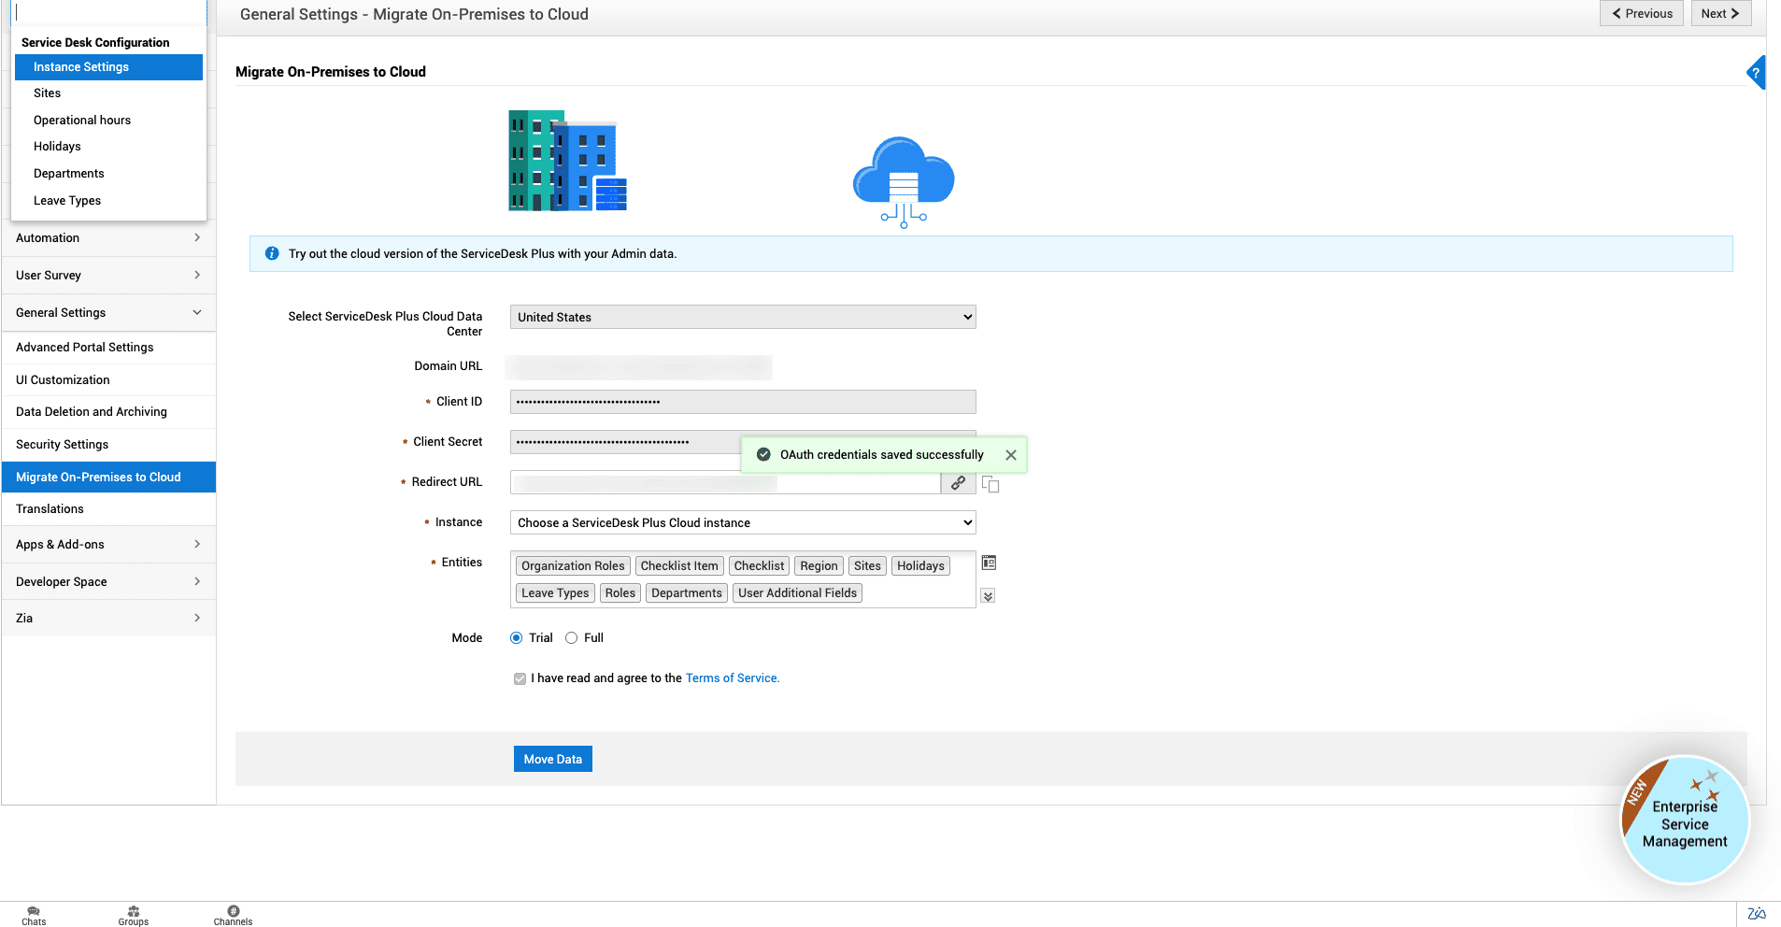The image size is (1781, 927).
Task: Collapse the General Settings section
Action: point(108,313)
